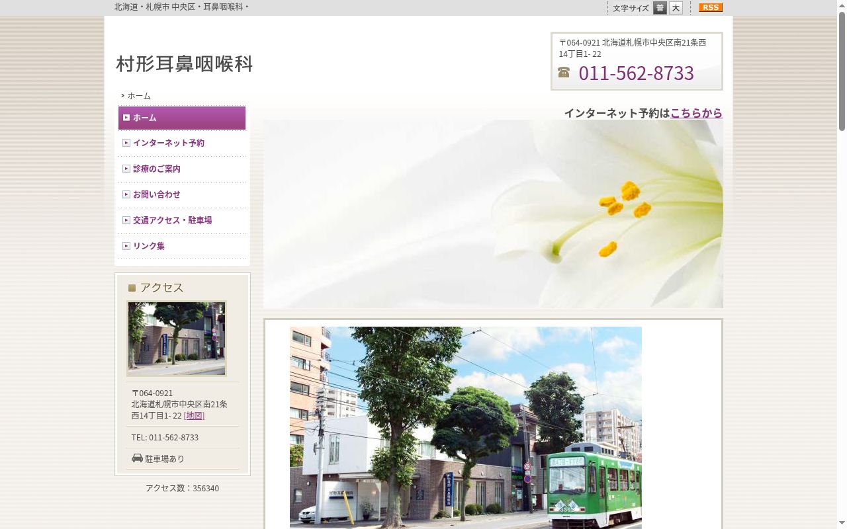Open 診療のご案内 in the sidebar menu

click(x=182, y=169)
